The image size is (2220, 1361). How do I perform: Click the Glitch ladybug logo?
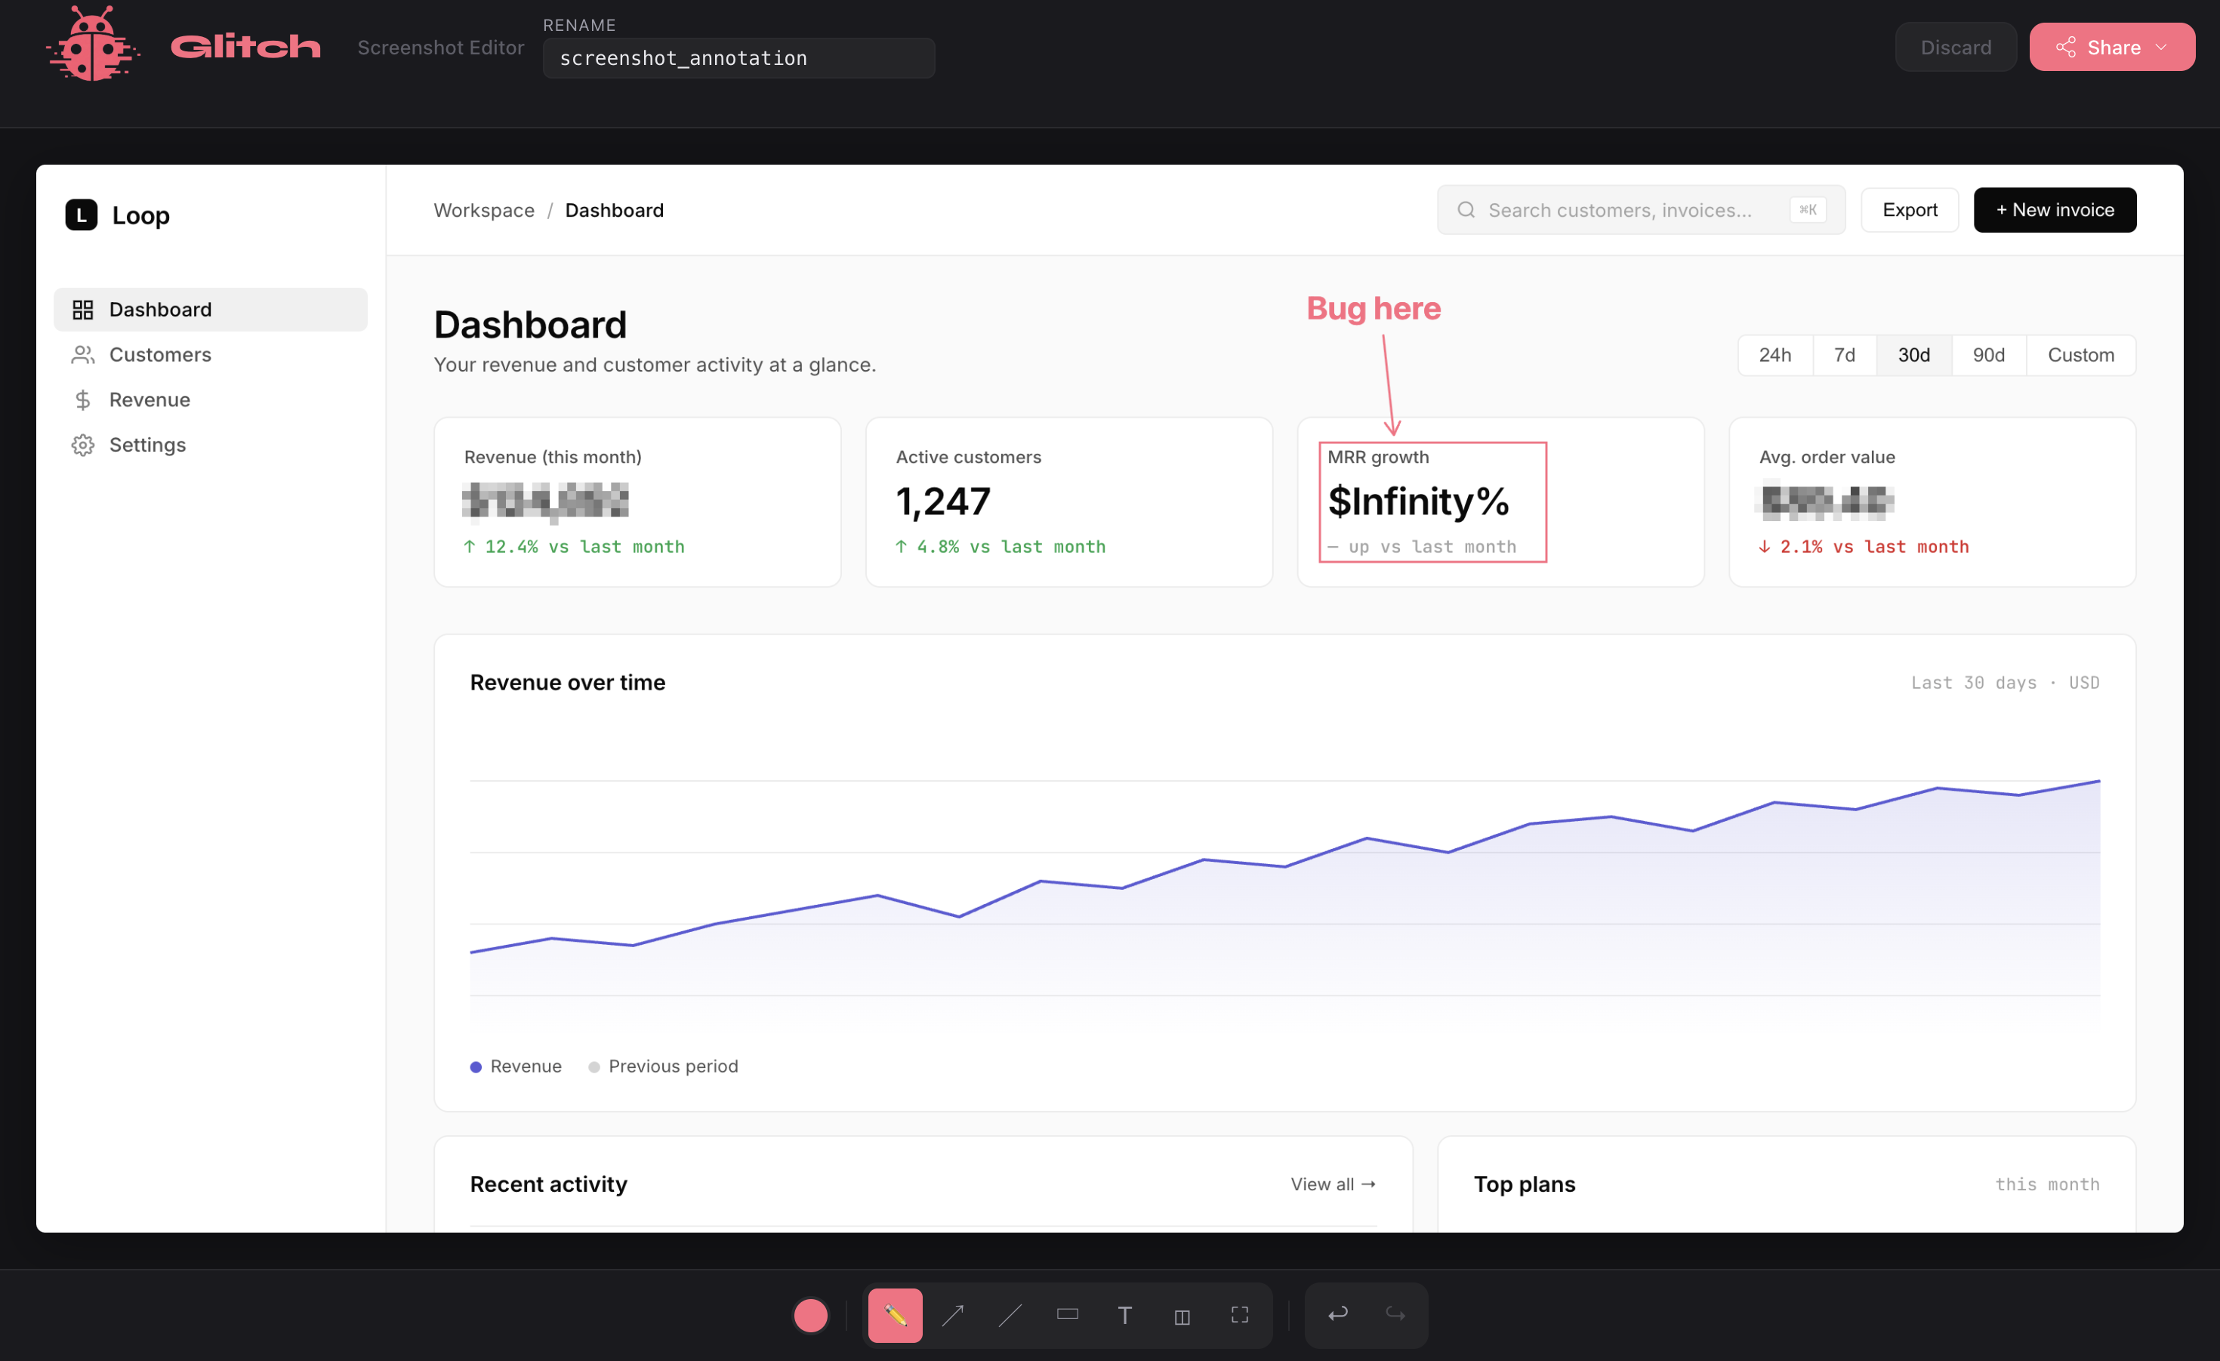click(x=93, y=43)
